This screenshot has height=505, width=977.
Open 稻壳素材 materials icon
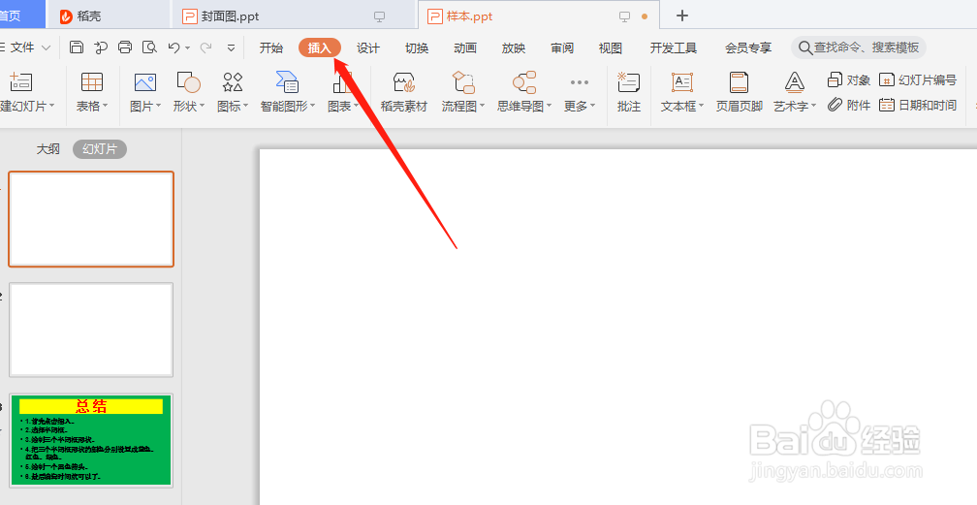click(404, 81)
